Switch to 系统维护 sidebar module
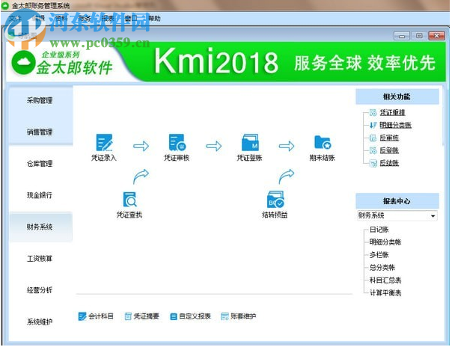This screenshot has height=347, width=452. [x=40, y=322]
